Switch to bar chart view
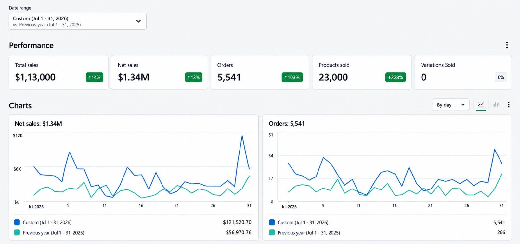 click(x=496, y=105)
